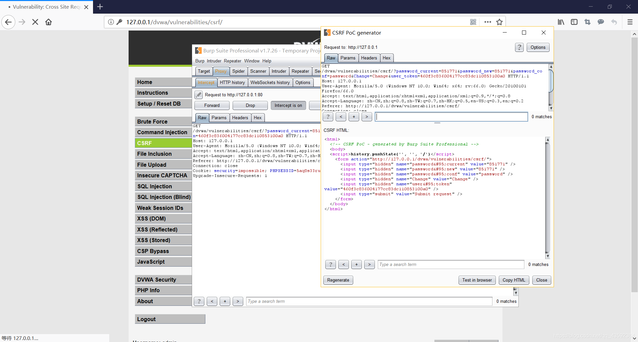The height and width of the screenshot is (342, 638).
Task: Go to next match in CSRF HTML search
Action: point(370,265)
